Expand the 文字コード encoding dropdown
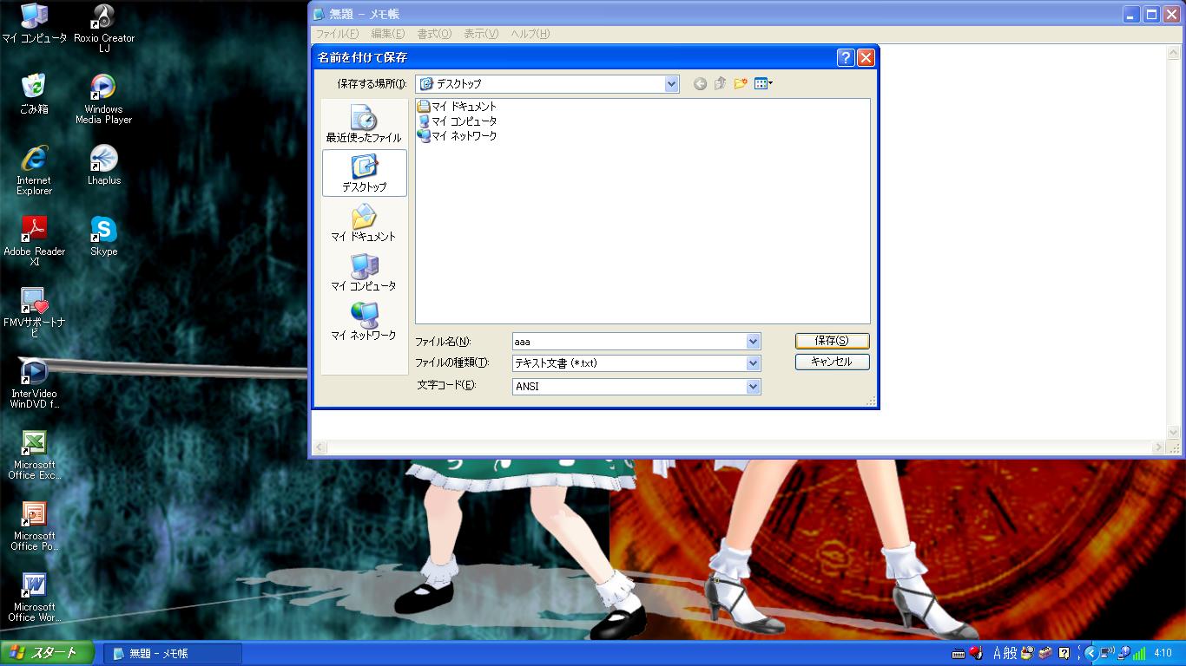This screenshot has width=1186, height=666. (x=753, y=387)
